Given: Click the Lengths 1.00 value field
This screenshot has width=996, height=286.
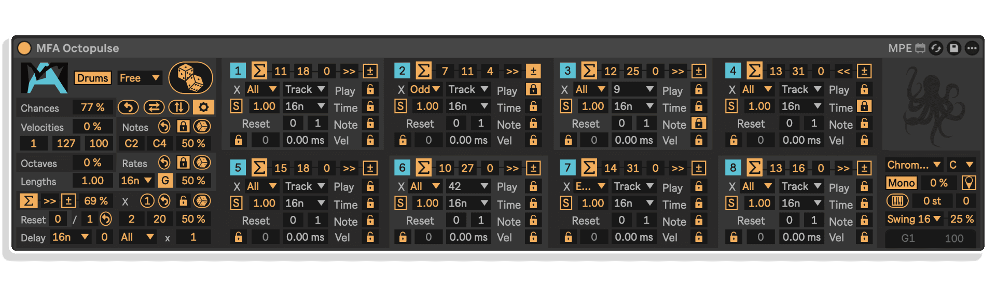Looking at the screenshot, I should click(92, 181).
